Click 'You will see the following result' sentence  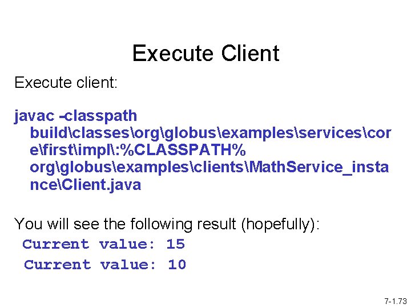click(x=167, y=225)
